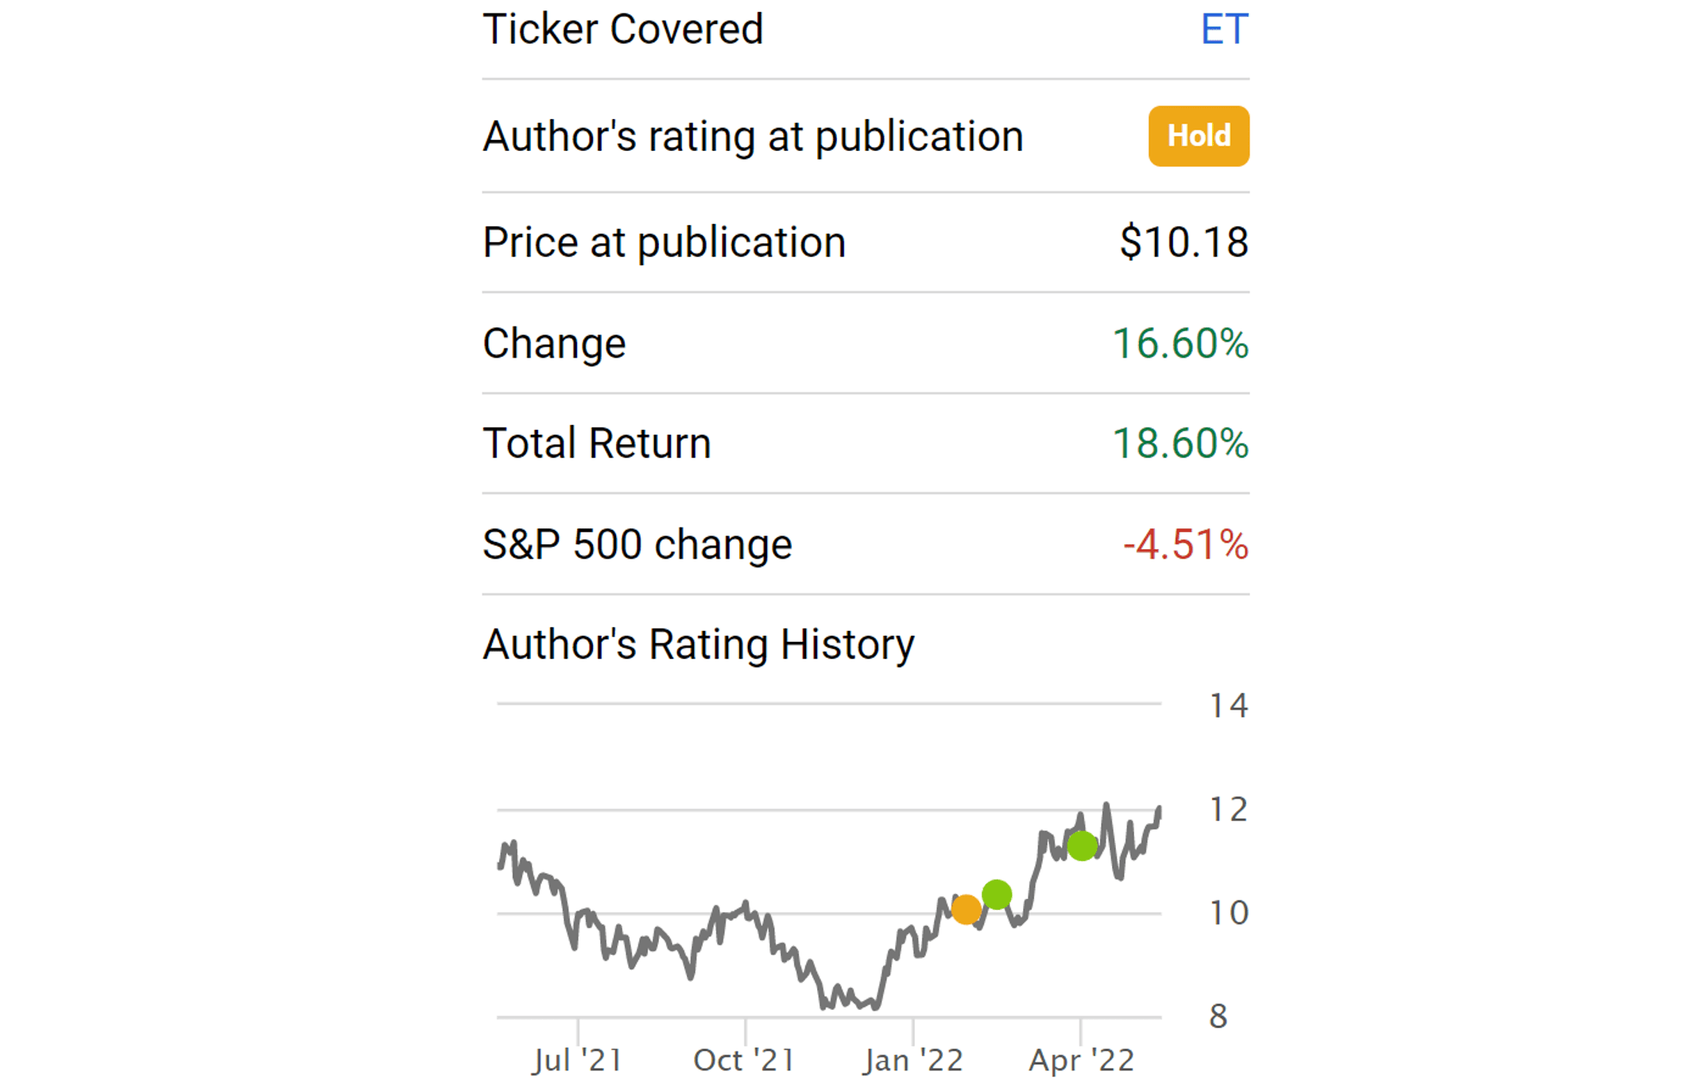Click the Apr '22 axis label
Viewport: 1701px width, 1083px height.
point(1081,1060)
